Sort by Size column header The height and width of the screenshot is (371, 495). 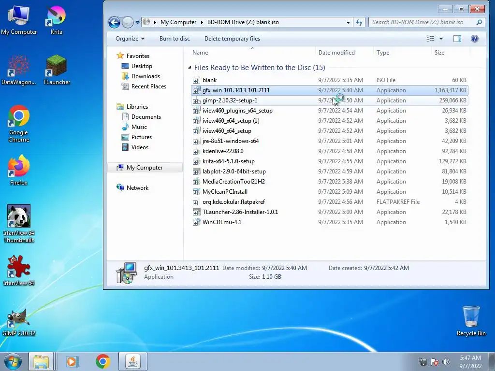click(451, 53)
